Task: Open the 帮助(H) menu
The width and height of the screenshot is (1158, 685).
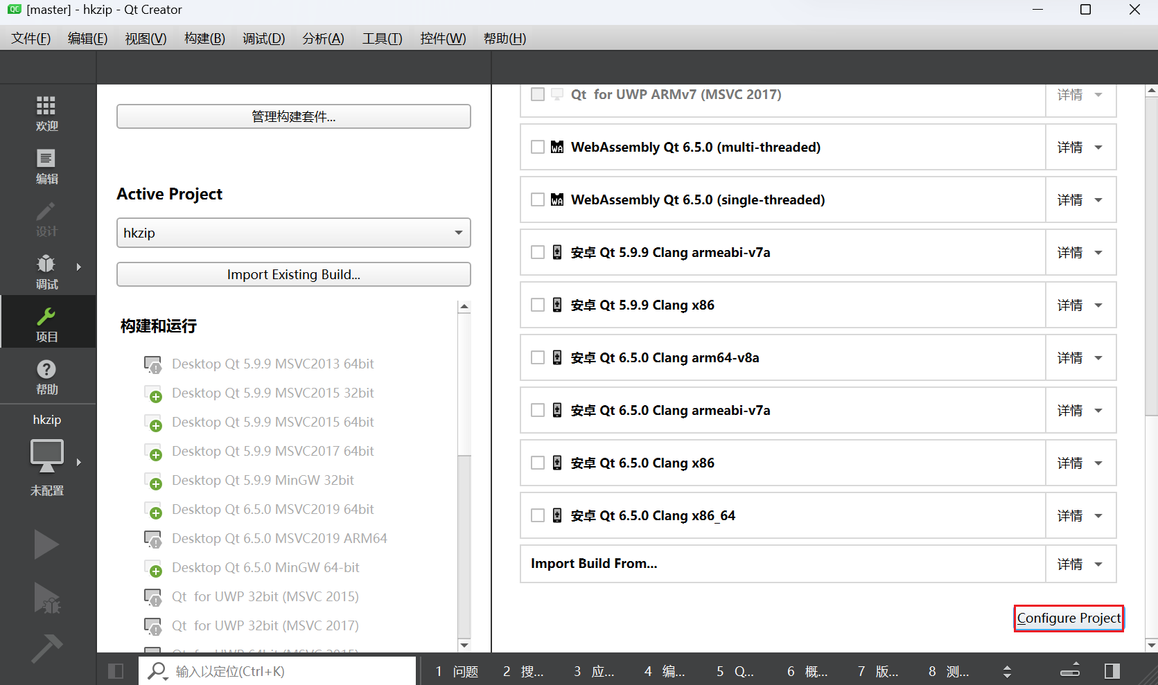Action: [x=505, y=38]
